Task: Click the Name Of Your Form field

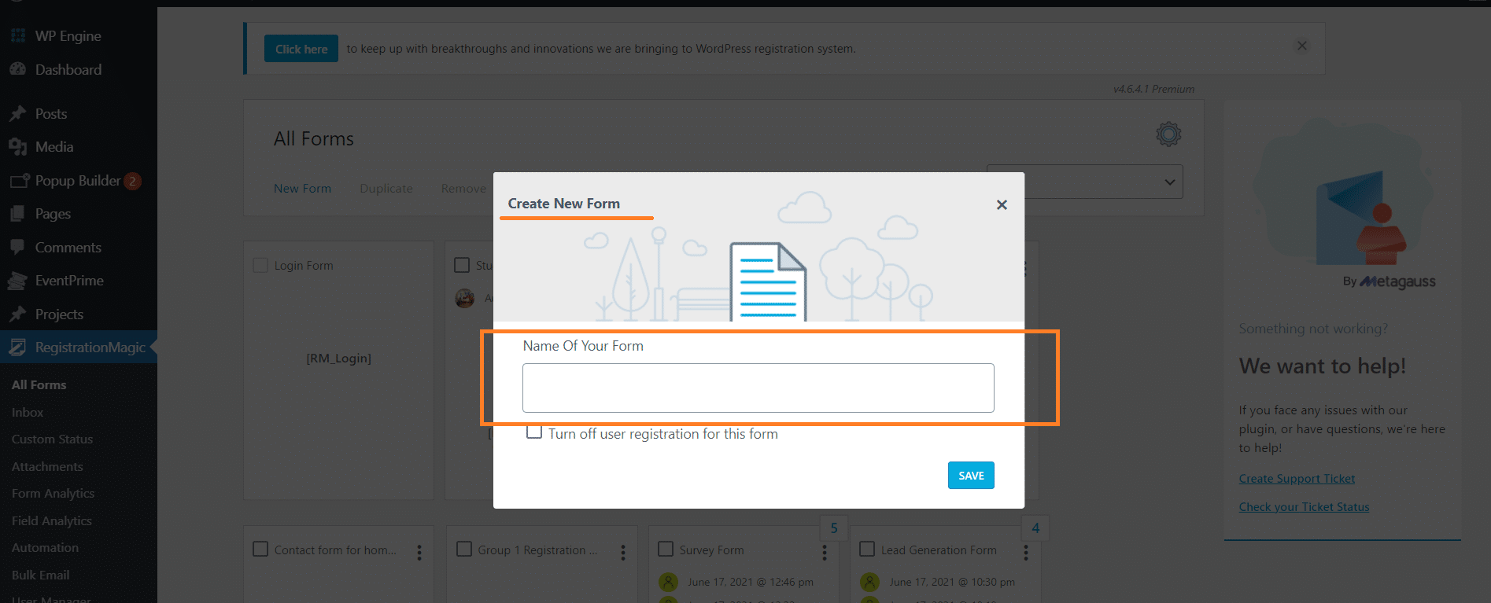Action: [758, 388]
